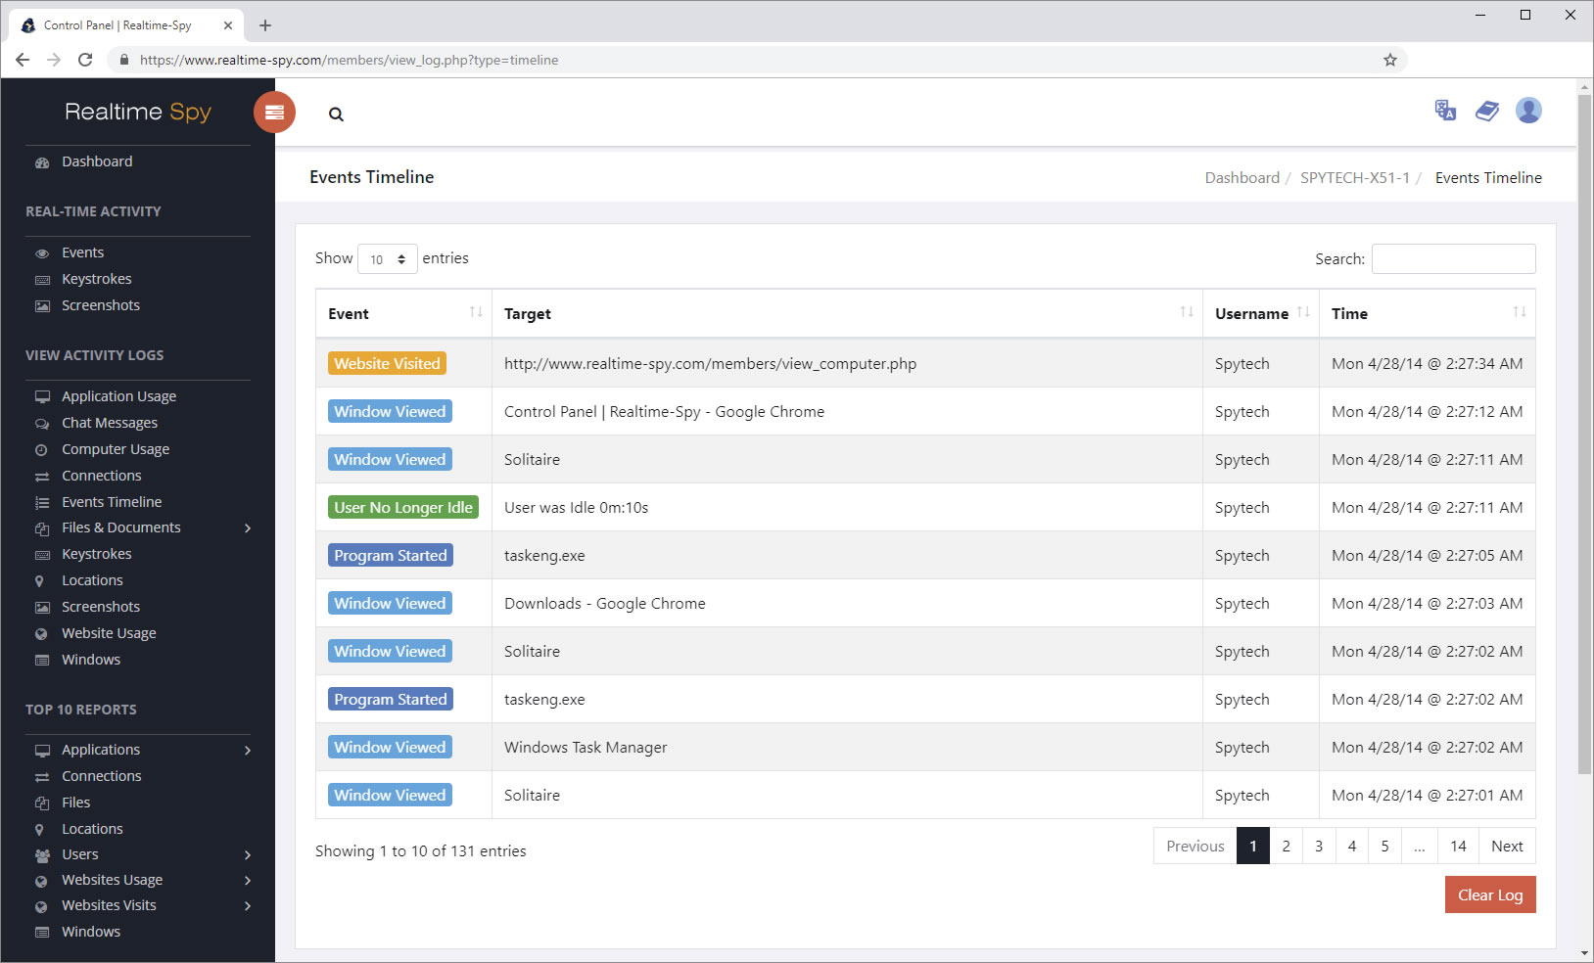Open a new browser tab
The height and width of the screenshot is (963, 1594).
click(265, 25)
